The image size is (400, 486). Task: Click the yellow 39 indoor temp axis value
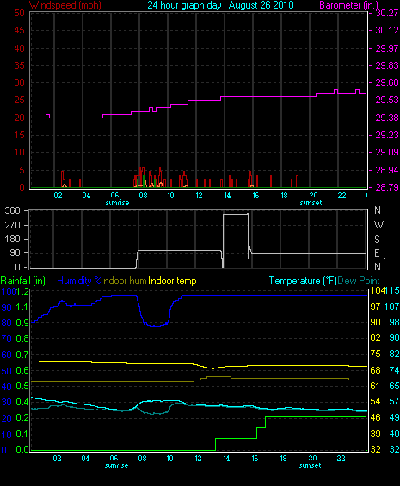click(x=375, y=434)
